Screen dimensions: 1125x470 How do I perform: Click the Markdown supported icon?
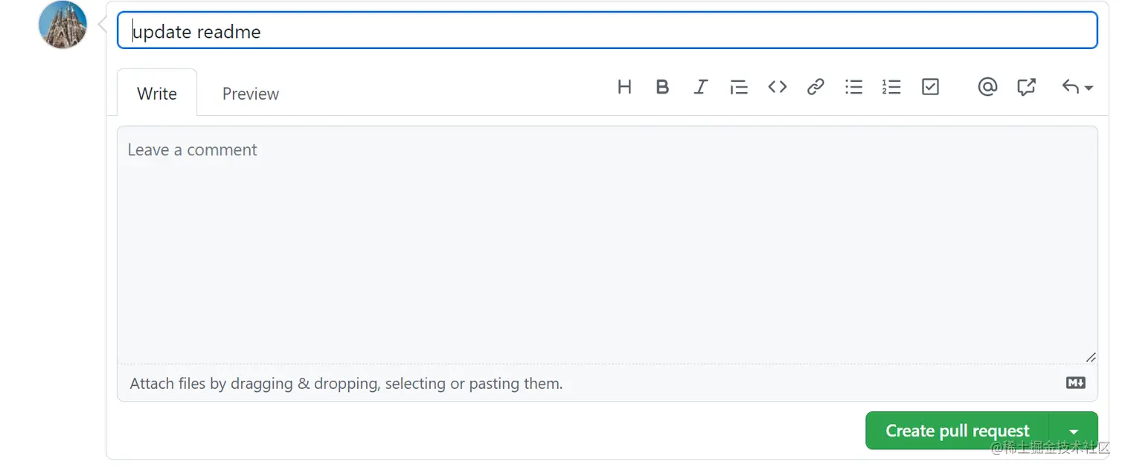tap(1076, 383)
